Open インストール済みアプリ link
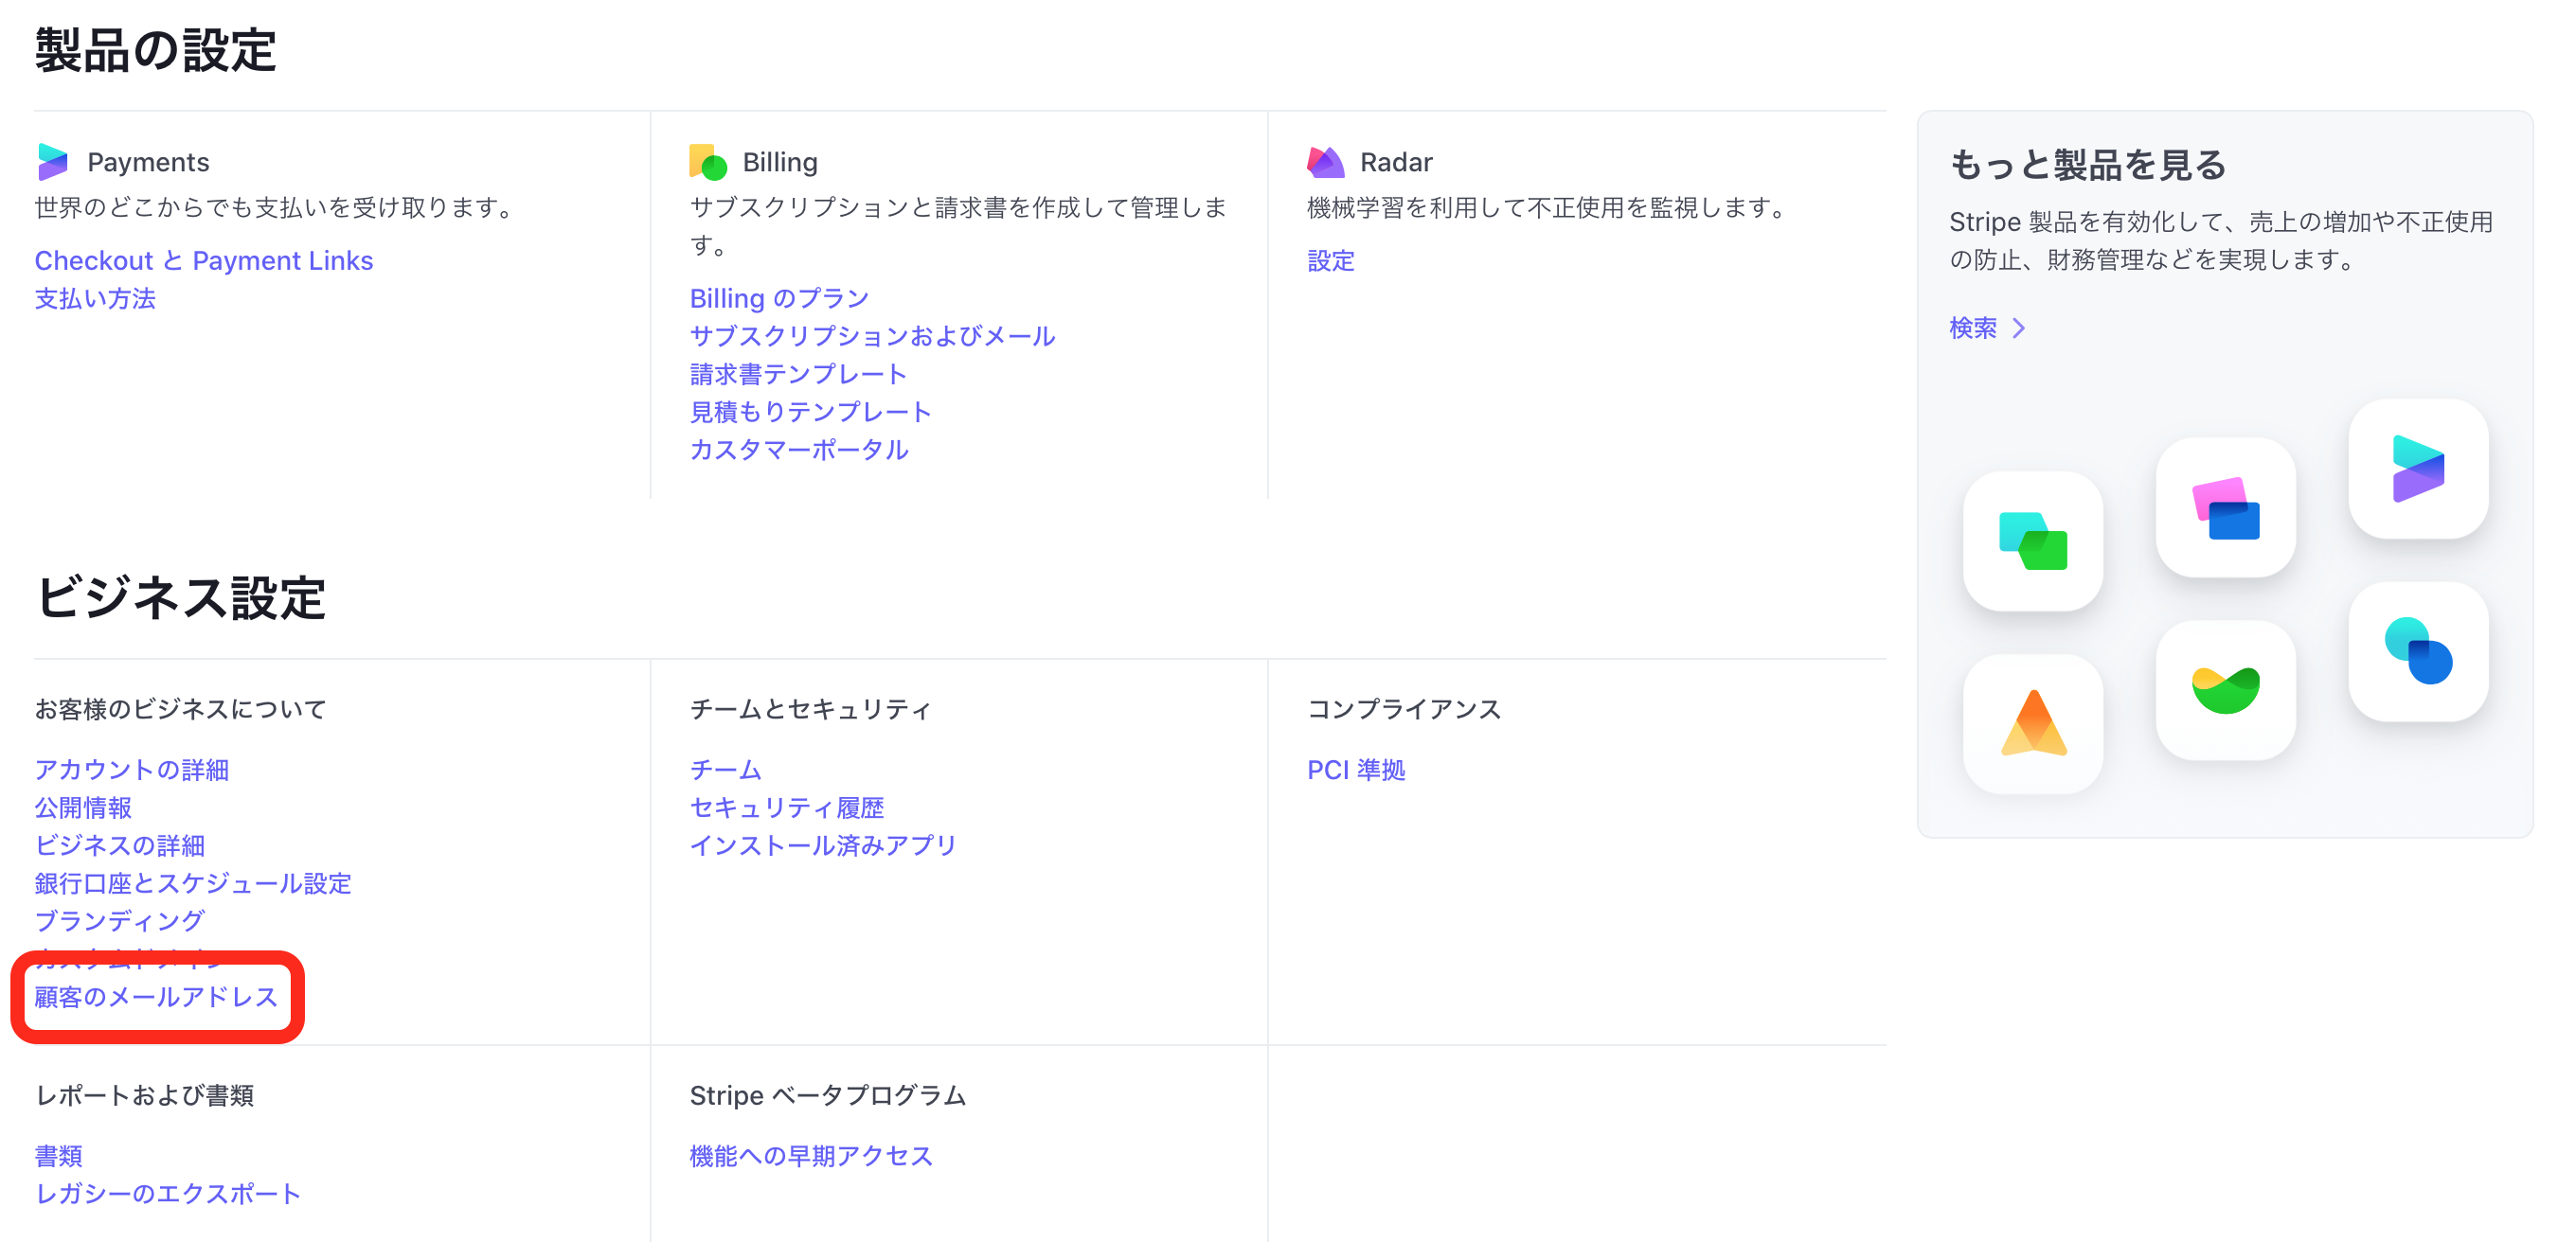 pos(823,846)
